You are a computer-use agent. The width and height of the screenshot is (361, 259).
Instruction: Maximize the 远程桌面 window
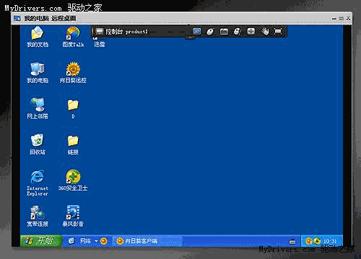pos(342,18)
